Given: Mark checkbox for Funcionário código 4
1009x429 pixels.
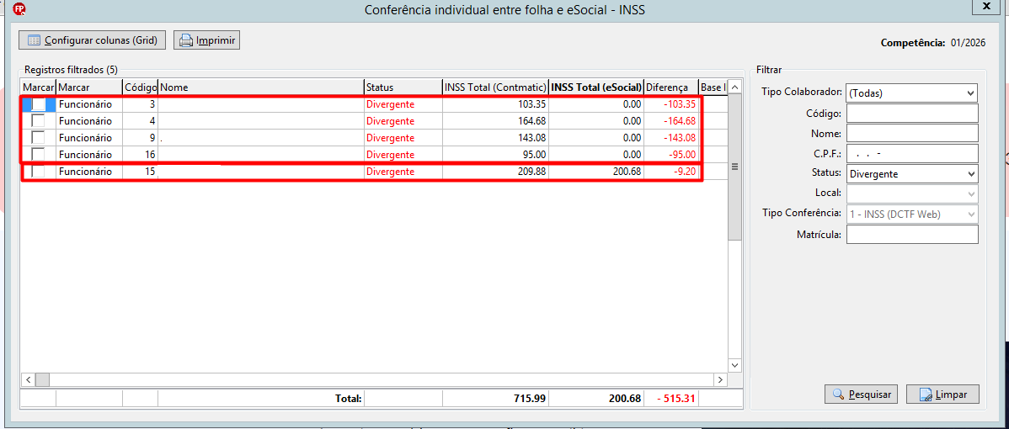Looking at the screenshot, I should [39, 121].
